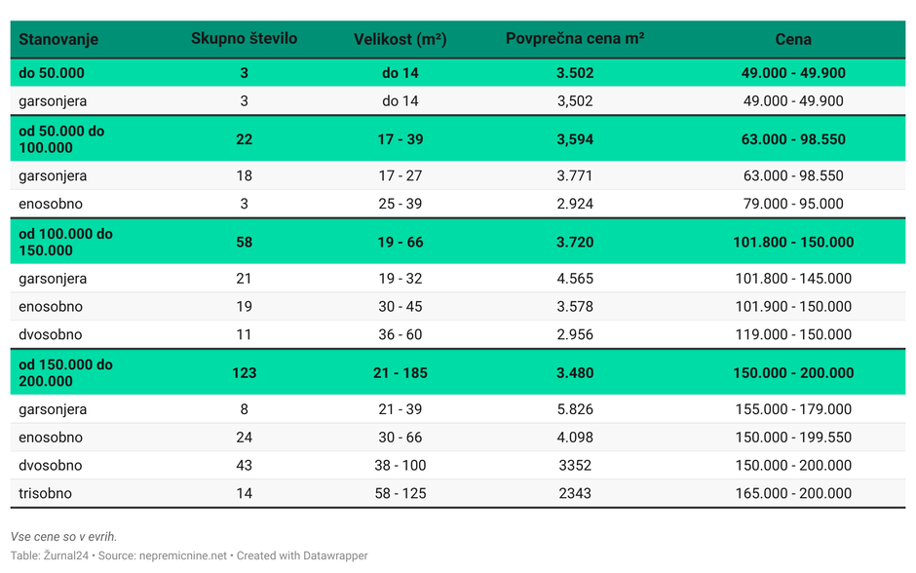Click the 'Vse cene so v evrih.' note
The image size is (916, 573).
point(63,536)
